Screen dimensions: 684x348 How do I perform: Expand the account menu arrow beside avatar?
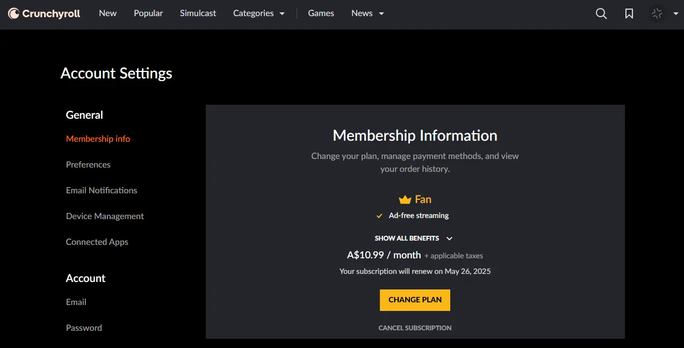coord(675,14)
